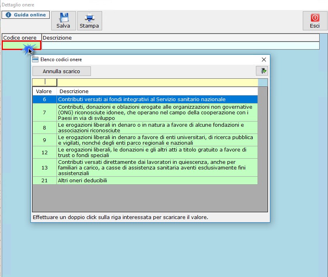328x277 pixels.
Task: Click Annulla scarico button
Action: [x=62, y=71]
